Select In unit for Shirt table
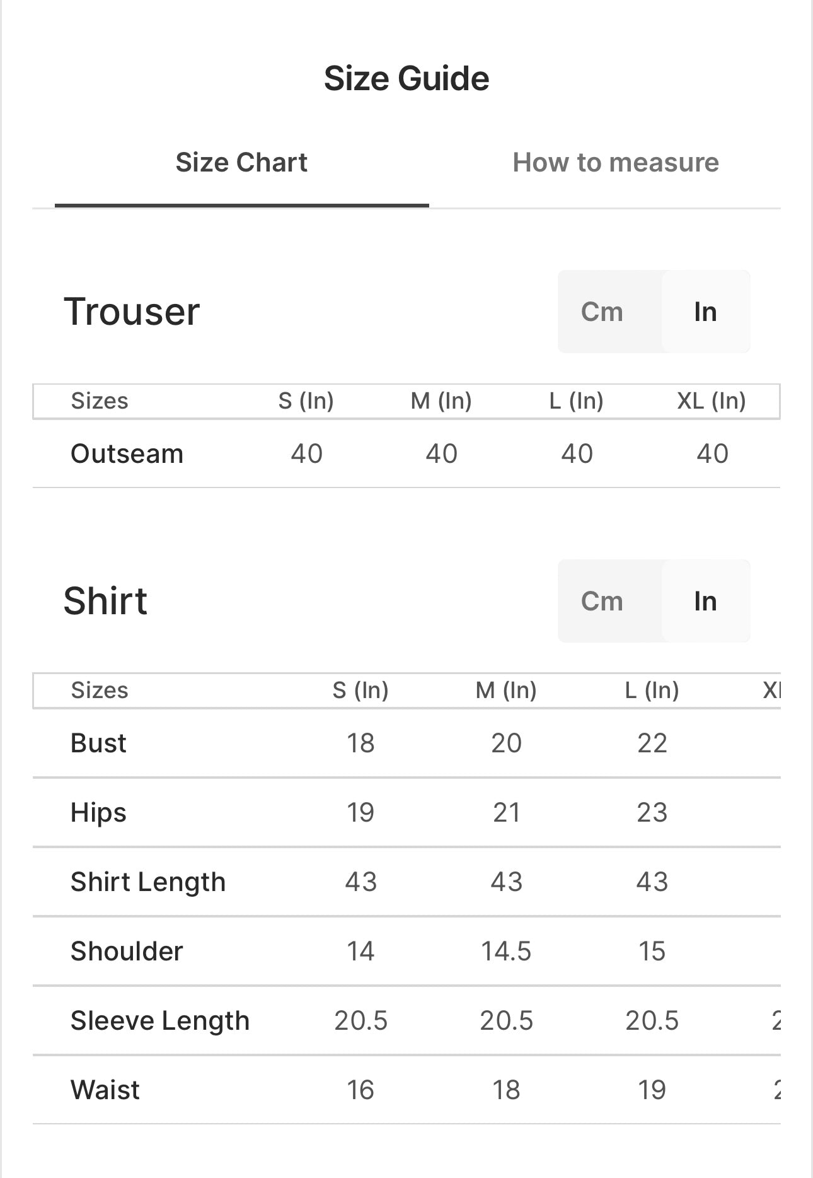The image size is (813, 1178). coord(705,601)
